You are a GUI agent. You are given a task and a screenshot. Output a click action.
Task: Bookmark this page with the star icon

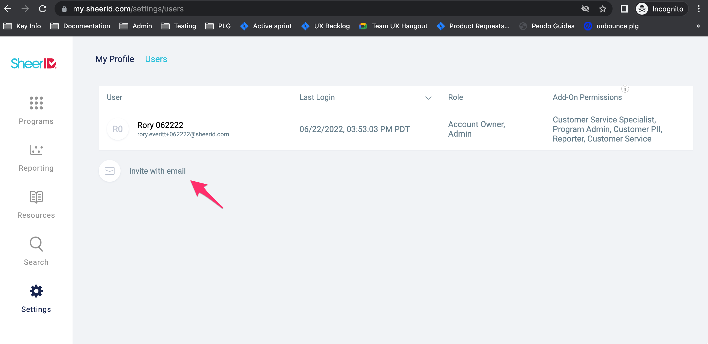coord(602,9)
